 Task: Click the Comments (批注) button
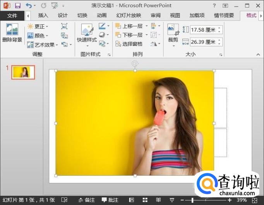110,200
